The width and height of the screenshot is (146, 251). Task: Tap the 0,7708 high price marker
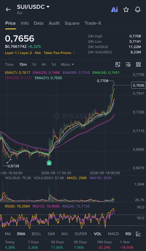(x=103, y=81)
